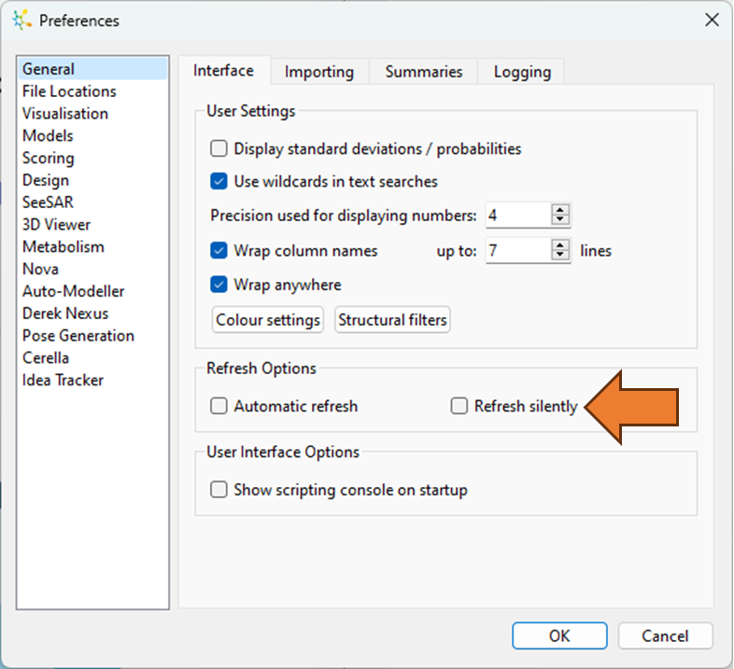The height and width of the screenshot is (669, 734).
Task: Tick the Refresh silently checkbox
Action: (459, 406)
